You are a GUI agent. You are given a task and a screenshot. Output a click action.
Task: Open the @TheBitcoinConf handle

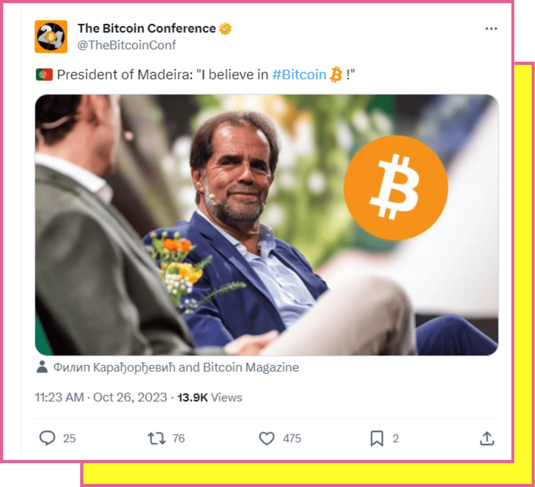coord(127,45)
